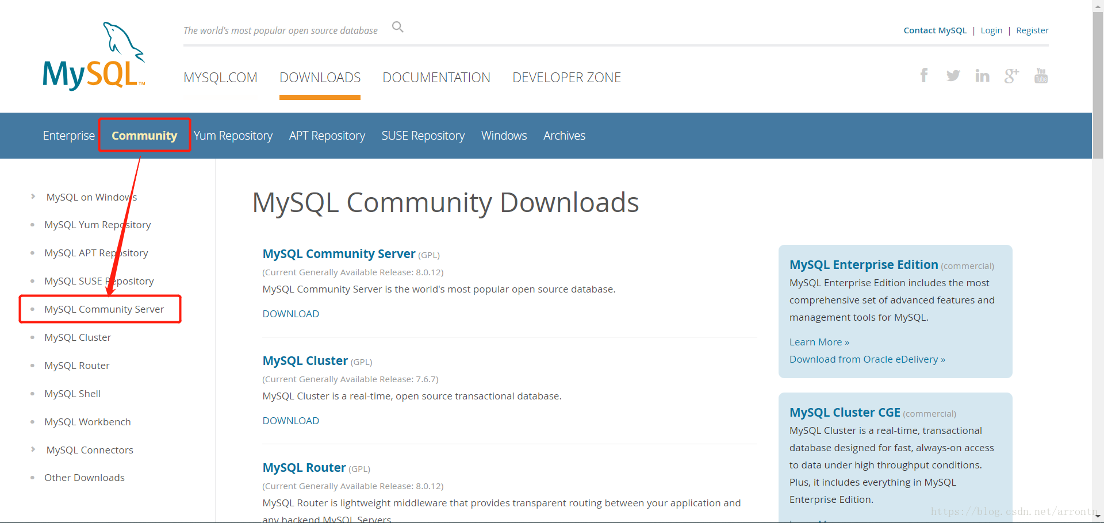Open the search magnifier icon

coord(398,27)
